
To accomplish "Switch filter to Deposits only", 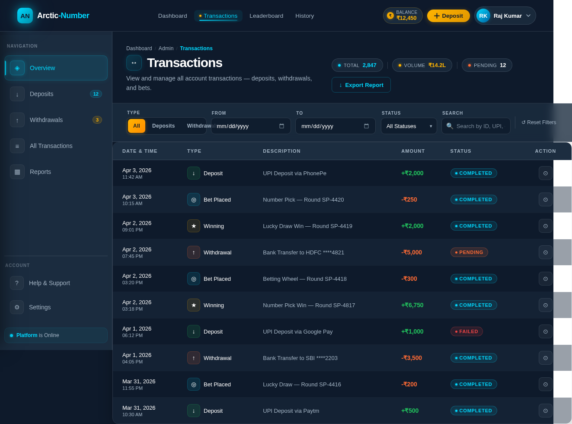I will pyautogui.click(x=163, y=126).
